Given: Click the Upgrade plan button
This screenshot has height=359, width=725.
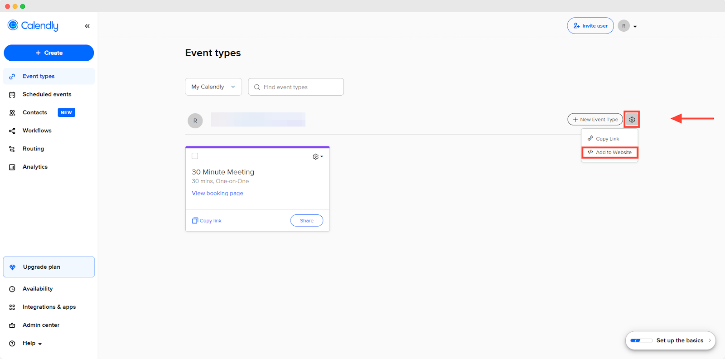Looking at the screenshot, I should 49,267.
